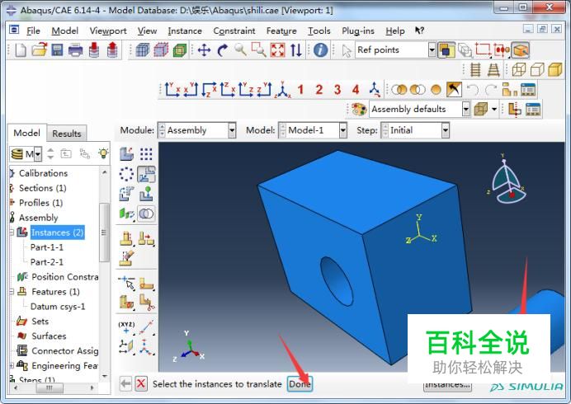This screenshot has height=404, width=571.
Task: Open the File menu
Action: (x=33, y=31)
